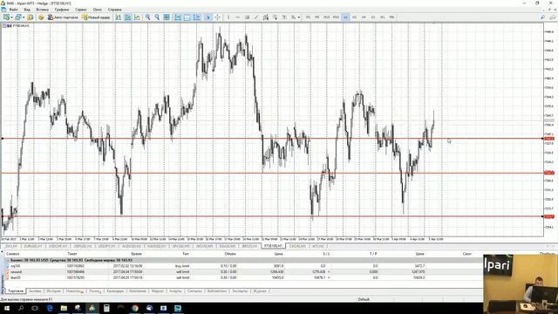This screenshot has width=558, height=314.
Task: Open the Сервис menu
Action: point(81,10)
